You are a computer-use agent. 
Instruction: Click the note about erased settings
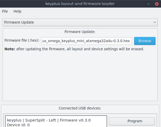coord(74,49)
